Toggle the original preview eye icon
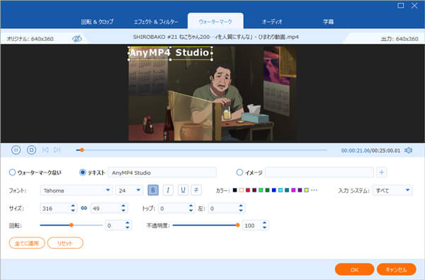Image resolution: width=425 pixels, height=280 pixels. click(77, 39)
